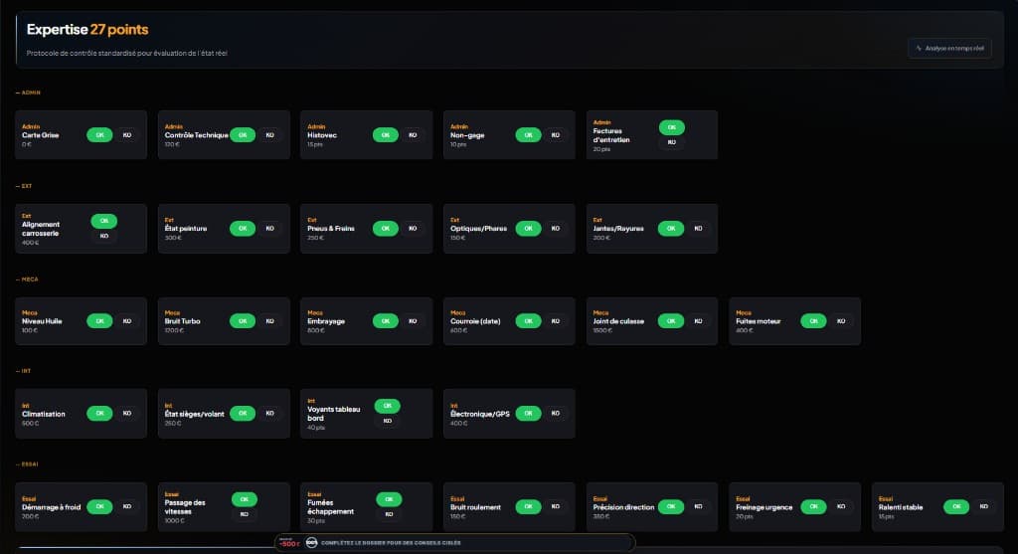This screenshot has width=1018, height=554.
Task: Select KO for Joint de culasse
Action: (x=699, y=321)
